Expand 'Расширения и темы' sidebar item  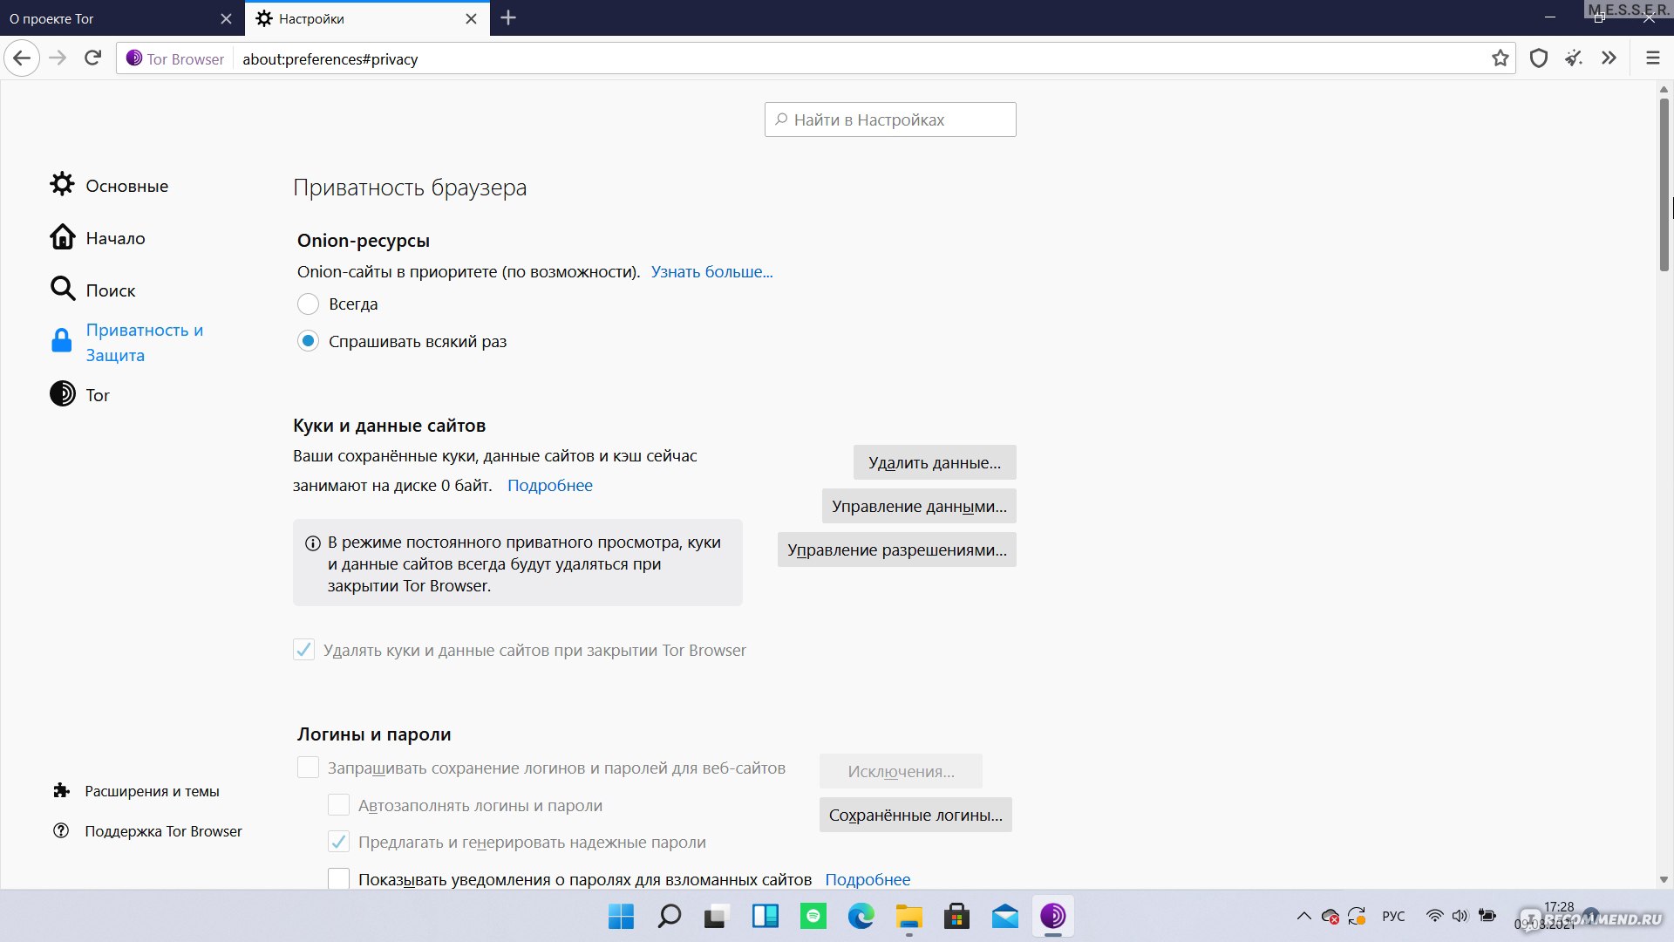click(x=152, y=791)
